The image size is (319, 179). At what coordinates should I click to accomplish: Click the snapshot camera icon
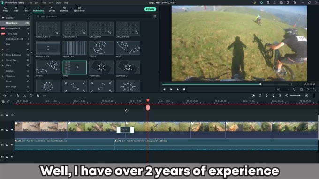point(301,89)
